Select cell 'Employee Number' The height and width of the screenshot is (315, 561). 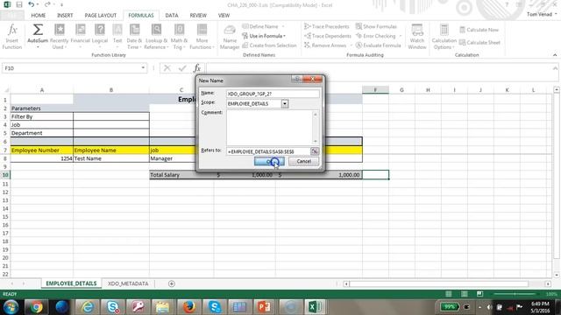(x=42, y=150)
